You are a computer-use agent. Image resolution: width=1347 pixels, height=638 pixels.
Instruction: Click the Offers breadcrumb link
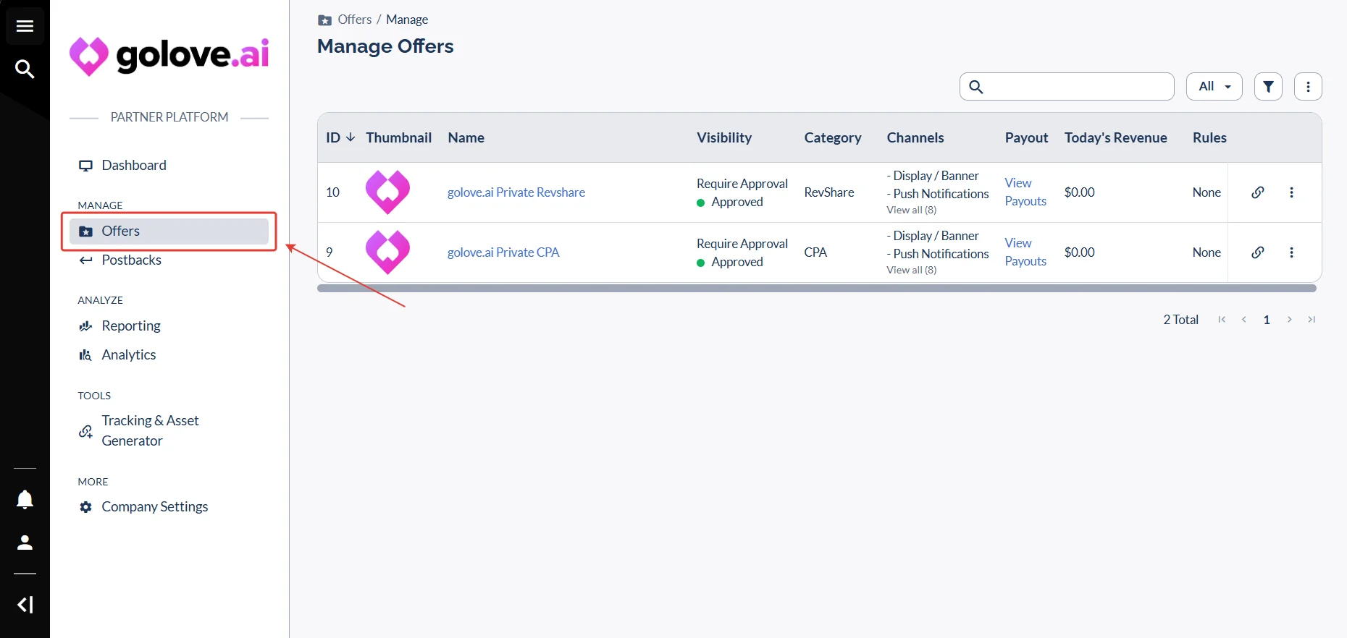(x=355, y=20)
